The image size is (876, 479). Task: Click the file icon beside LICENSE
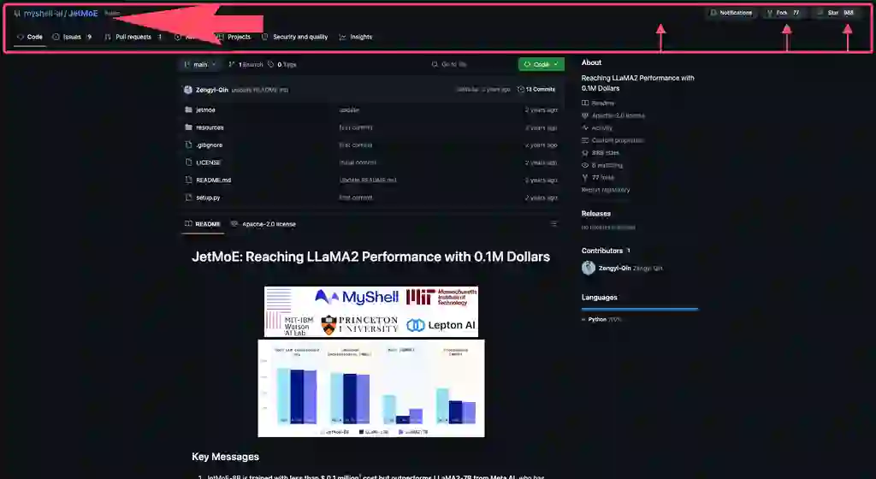pos(188,163)
